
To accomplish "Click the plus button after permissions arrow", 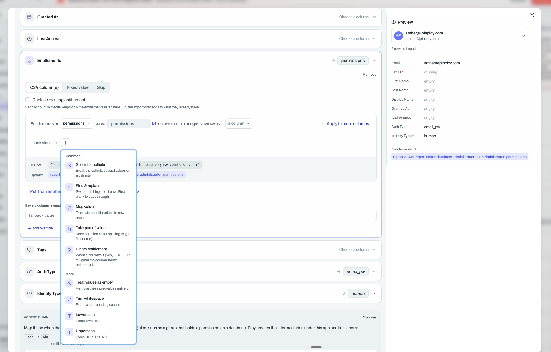I will 65,143.
